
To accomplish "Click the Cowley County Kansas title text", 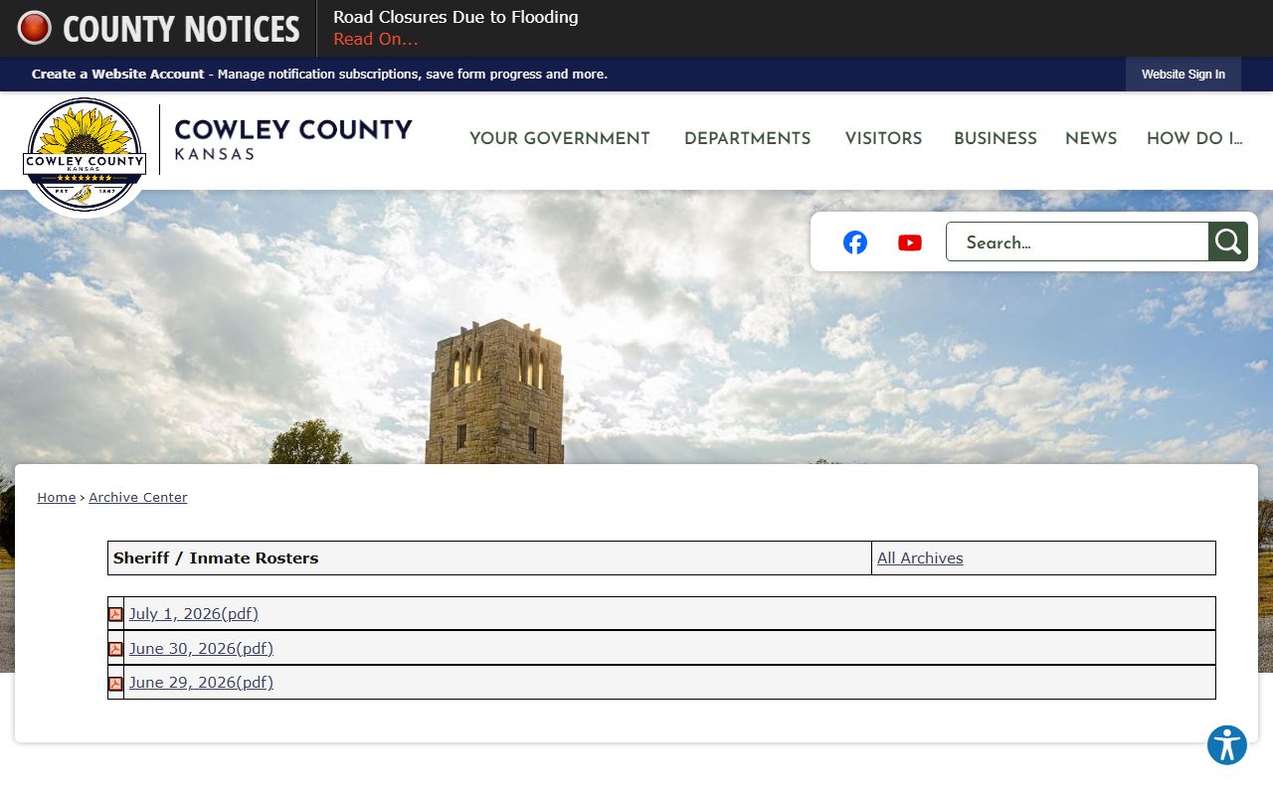I will (293, 139).
